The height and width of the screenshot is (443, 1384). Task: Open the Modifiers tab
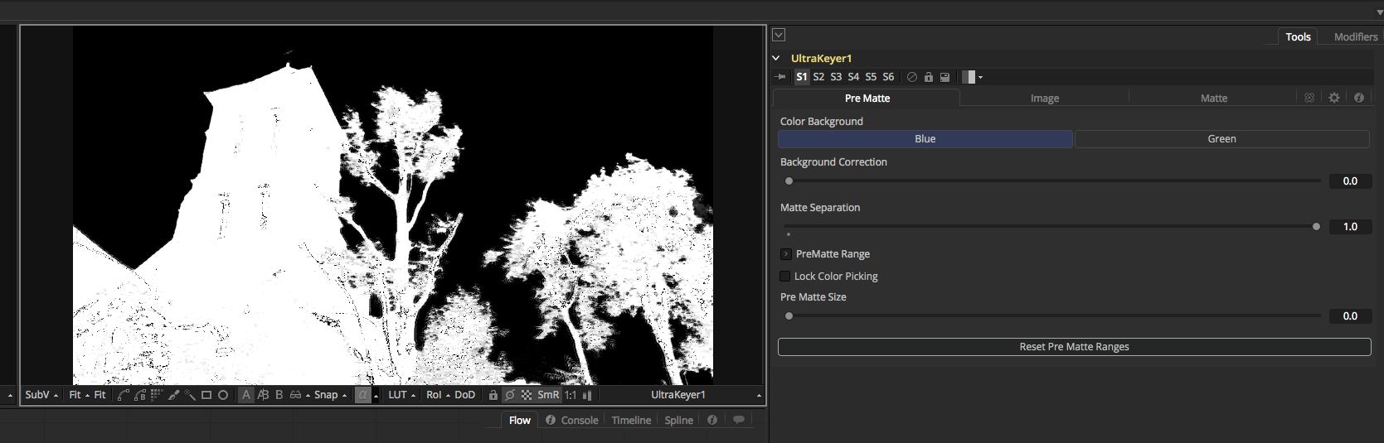click(1355, 36)
